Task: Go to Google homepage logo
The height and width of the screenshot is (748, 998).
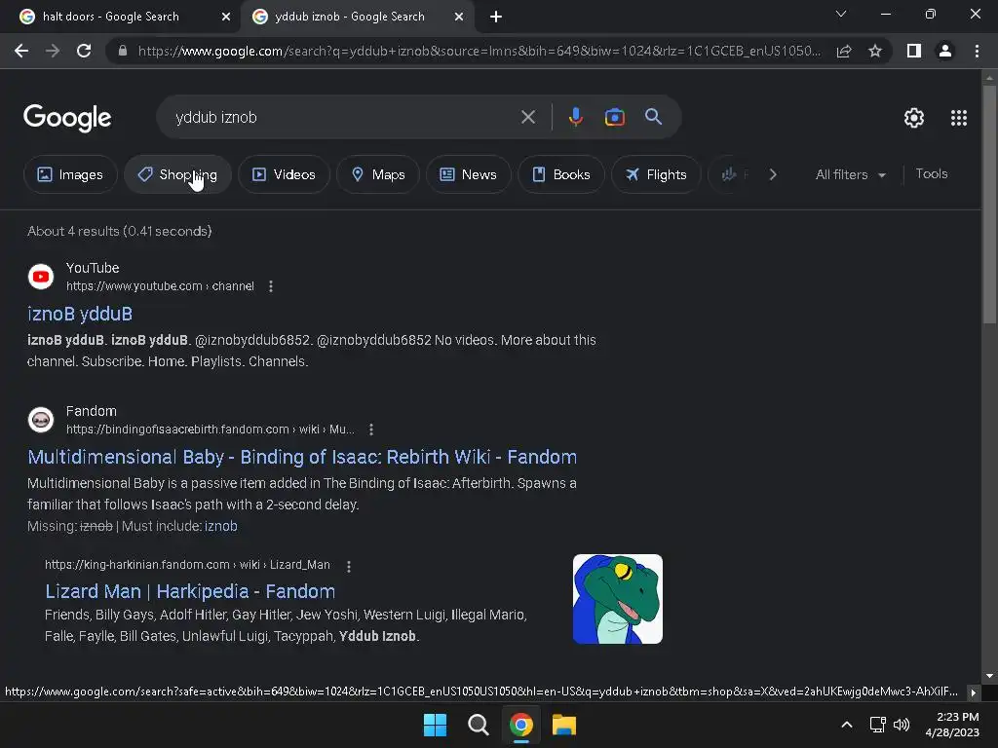Action: (x=67, y=118)
